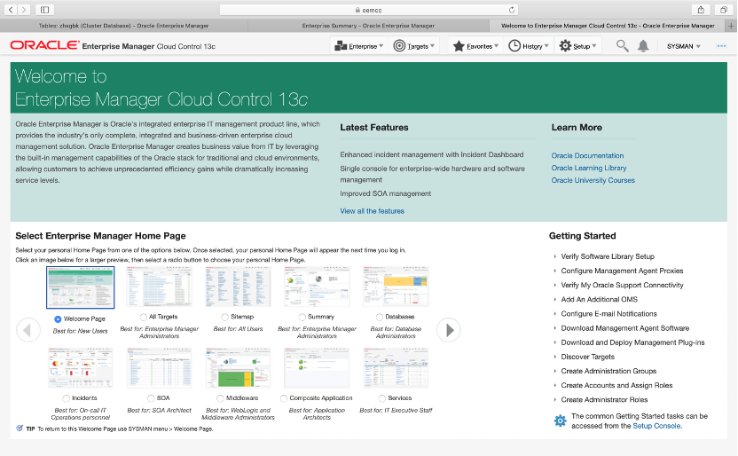Preview the Databases thumbnail
Screen dimensions: 738x456
click(396, 287)
